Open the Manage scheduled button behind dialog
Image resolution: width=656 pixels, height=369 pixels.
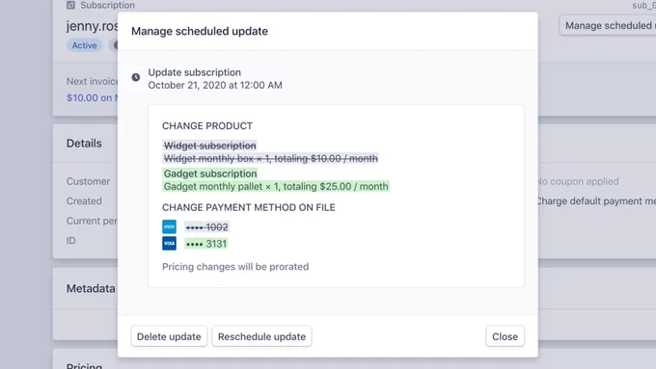[608, 25]
